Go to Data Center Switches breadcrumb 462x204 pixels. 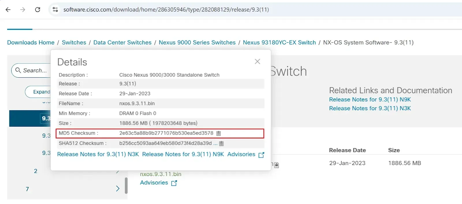point(122,42)
